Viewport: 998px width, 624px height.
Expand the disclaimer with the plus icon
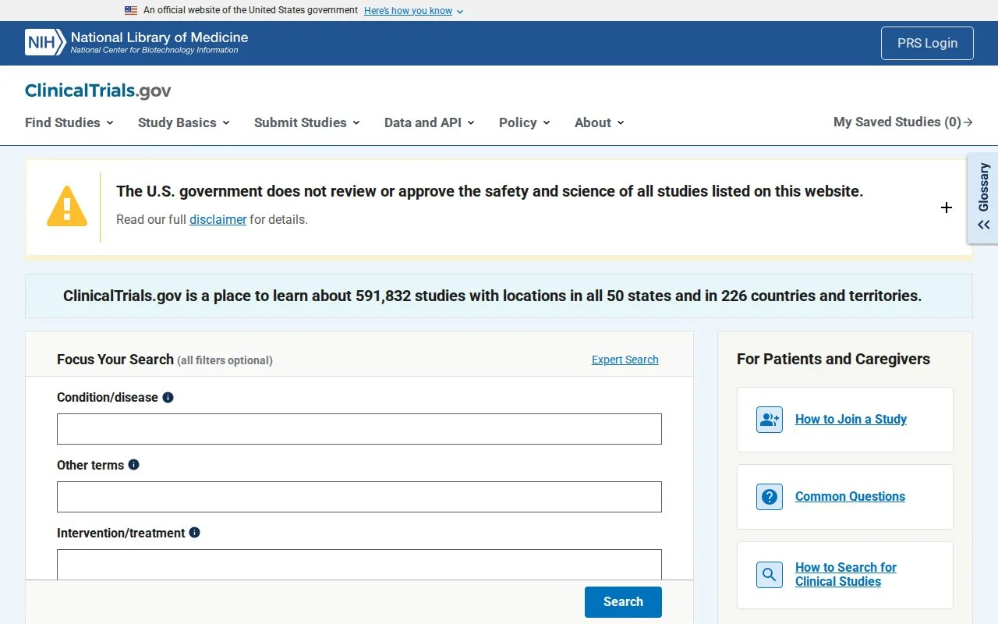point(947,207)
